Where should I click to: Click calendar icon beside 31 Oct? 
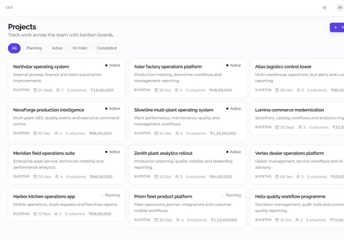[x=277, y=220]
